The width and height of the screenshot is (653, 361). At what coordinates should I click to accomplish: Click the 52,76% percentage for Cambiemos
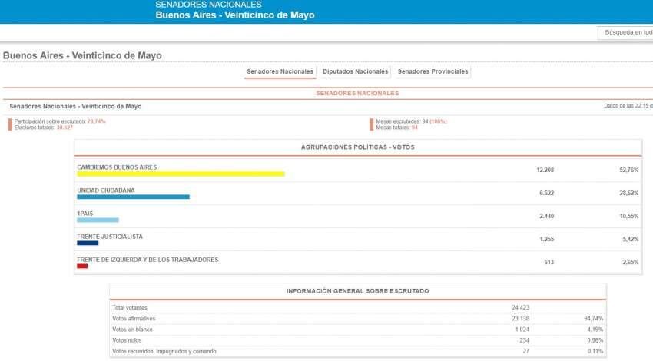[628, 170]
